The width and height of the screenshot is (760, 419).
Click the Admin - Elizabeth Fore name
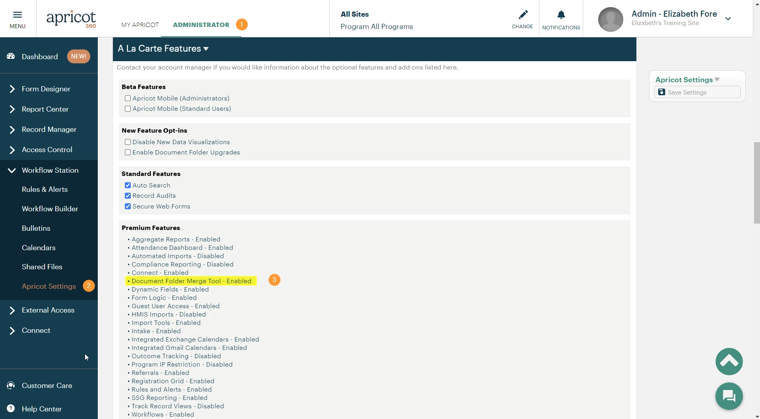pyautogui.click(x=674, y=14)
